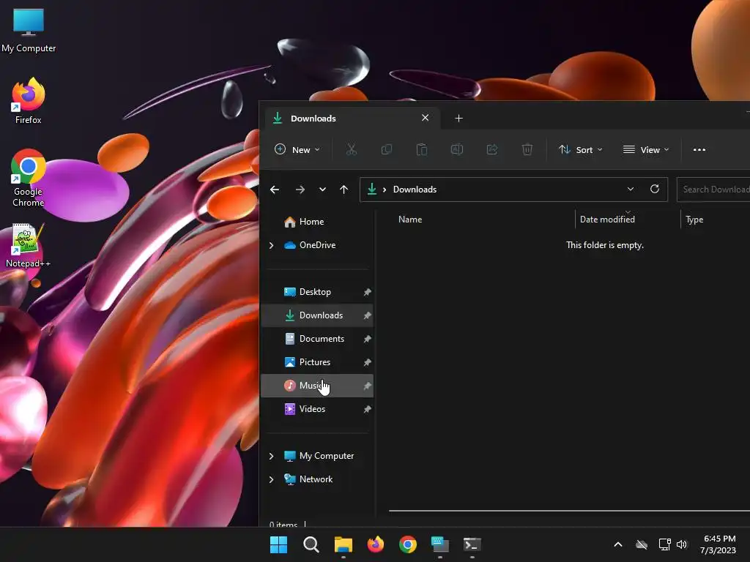Launch Chrome from the taskbar
Viewport: 750px width, 562px height.
pyautogui.click(x=407, y=544)
